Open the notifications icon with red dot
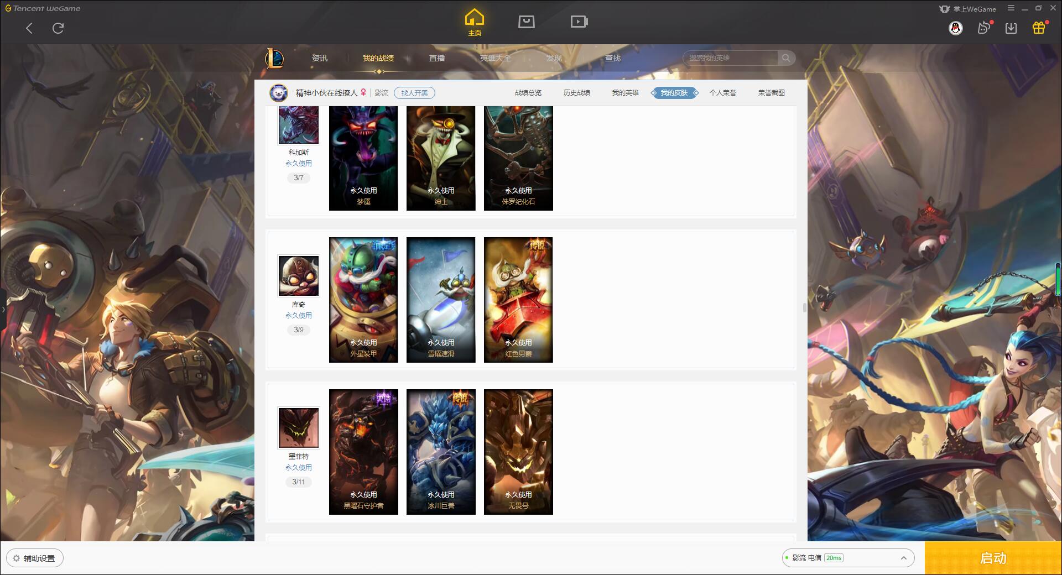1062x575 pixels. [x=984, y=28]
